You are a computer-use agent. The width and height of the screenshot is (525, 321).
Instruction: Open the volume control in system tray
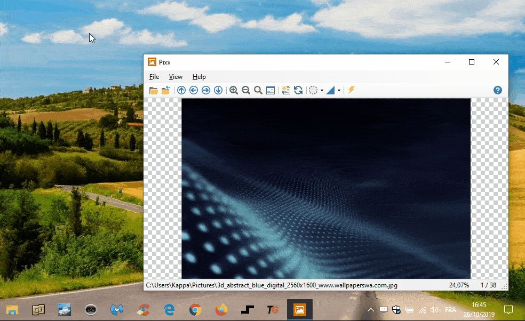coord(434,310)
